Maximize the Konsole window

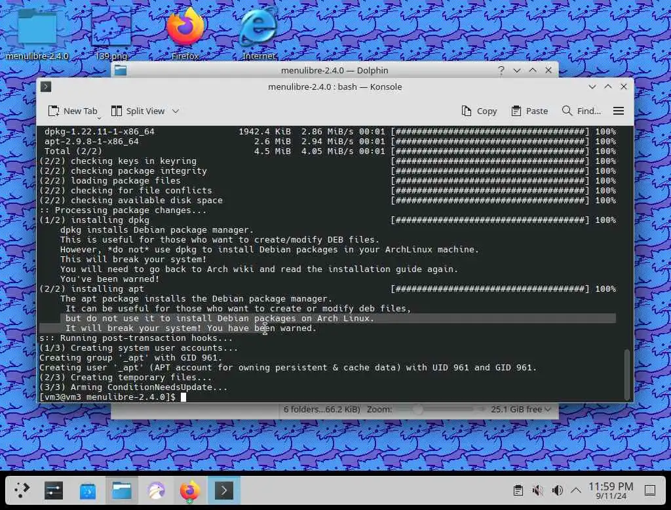(608, 87)
